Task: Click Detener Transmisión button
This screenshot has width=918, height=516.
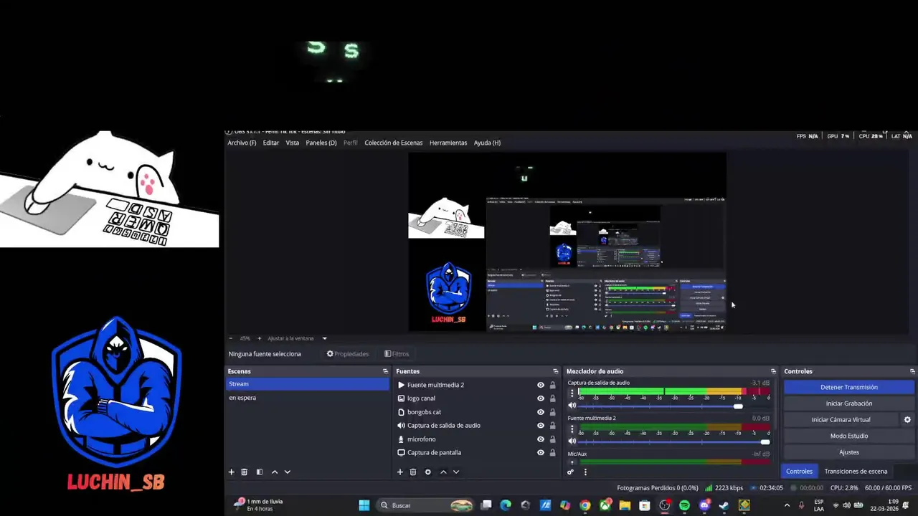Action: coord(849,387)
